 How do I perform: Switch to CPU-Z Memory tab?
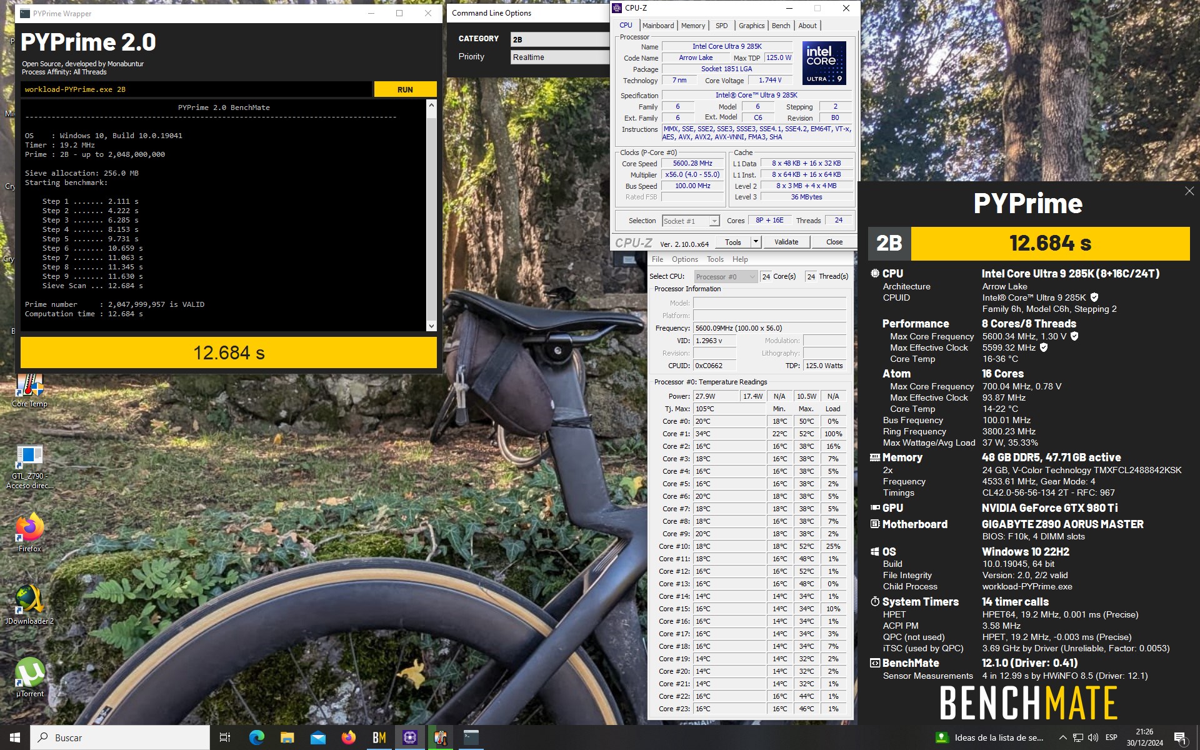(693, 26)
